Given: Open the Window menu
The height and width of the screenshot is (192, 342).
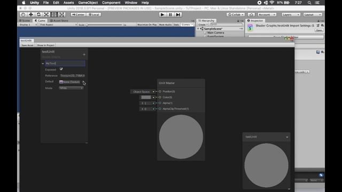Looking at the screenshot, I should point(131,3).
